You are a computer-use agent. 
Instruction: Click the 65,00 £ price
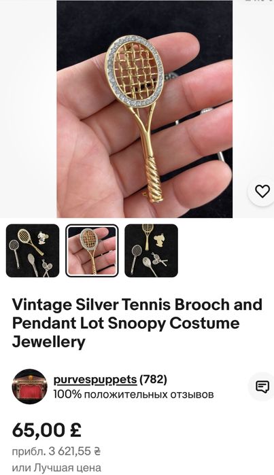47,430
